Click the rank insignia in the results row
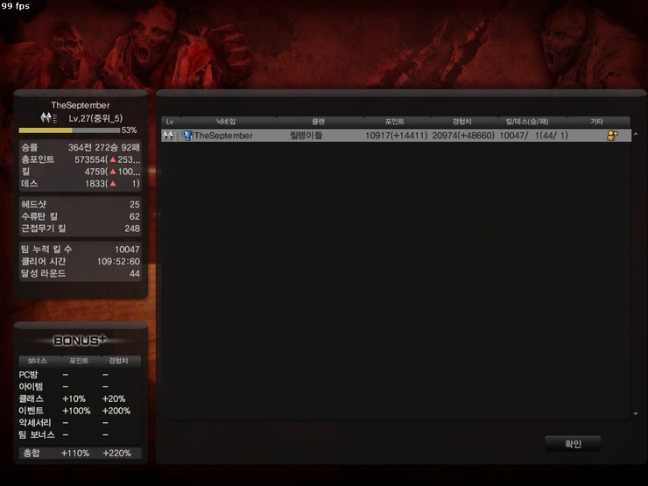 (x=170, y=136)
